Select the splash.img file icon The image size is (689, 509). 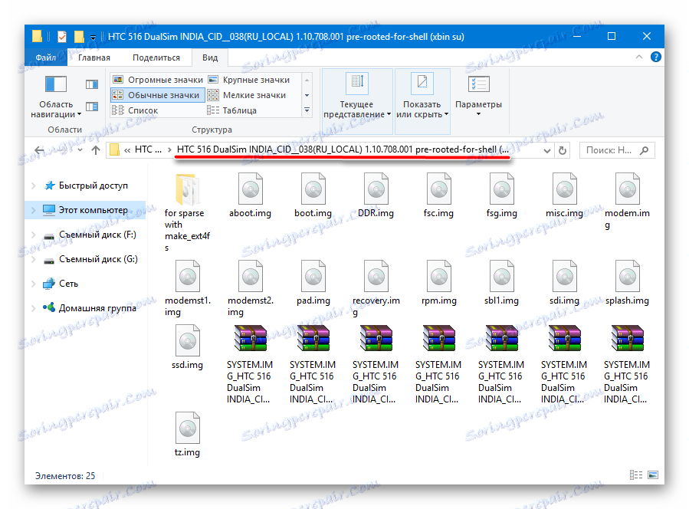[x=627, y=277]
